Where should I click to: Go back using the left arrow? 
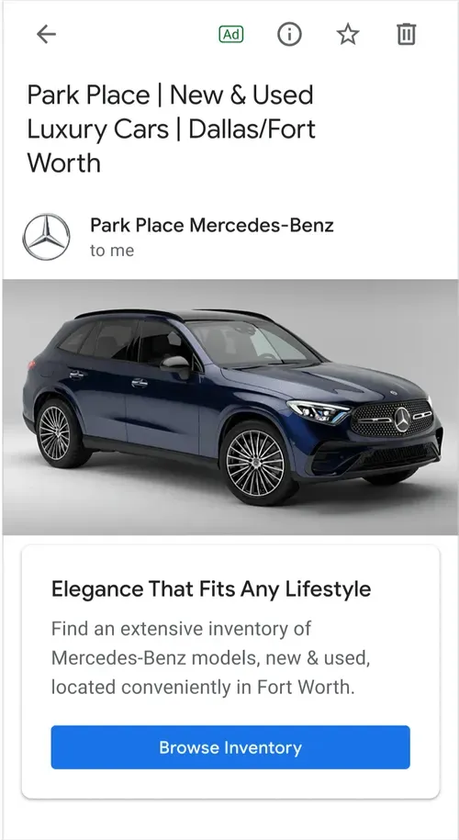pyautogui.click(x=46, y=35)
